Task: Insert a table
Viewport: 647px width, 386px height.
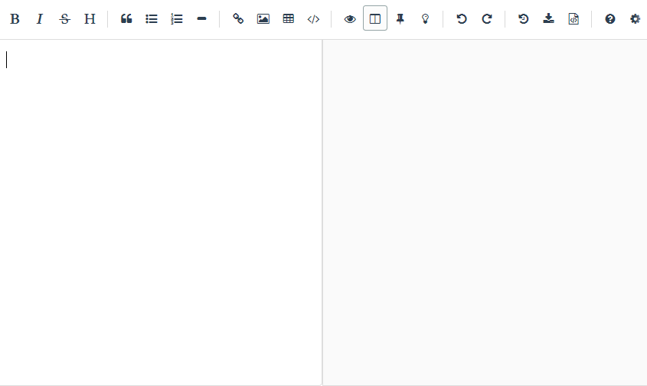Action: pos(289,19)
